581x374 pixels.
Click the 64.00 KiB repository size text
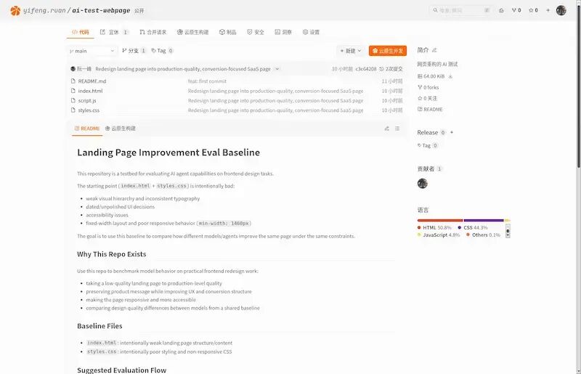[434, 76]
